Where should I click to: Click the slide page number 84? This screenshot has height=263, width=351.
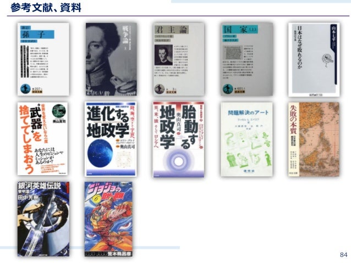344,255
